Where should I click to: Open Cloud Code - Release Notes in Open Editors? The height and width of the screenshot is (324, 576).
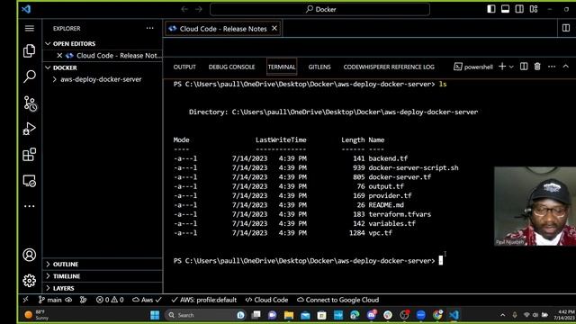pos(119,56)
